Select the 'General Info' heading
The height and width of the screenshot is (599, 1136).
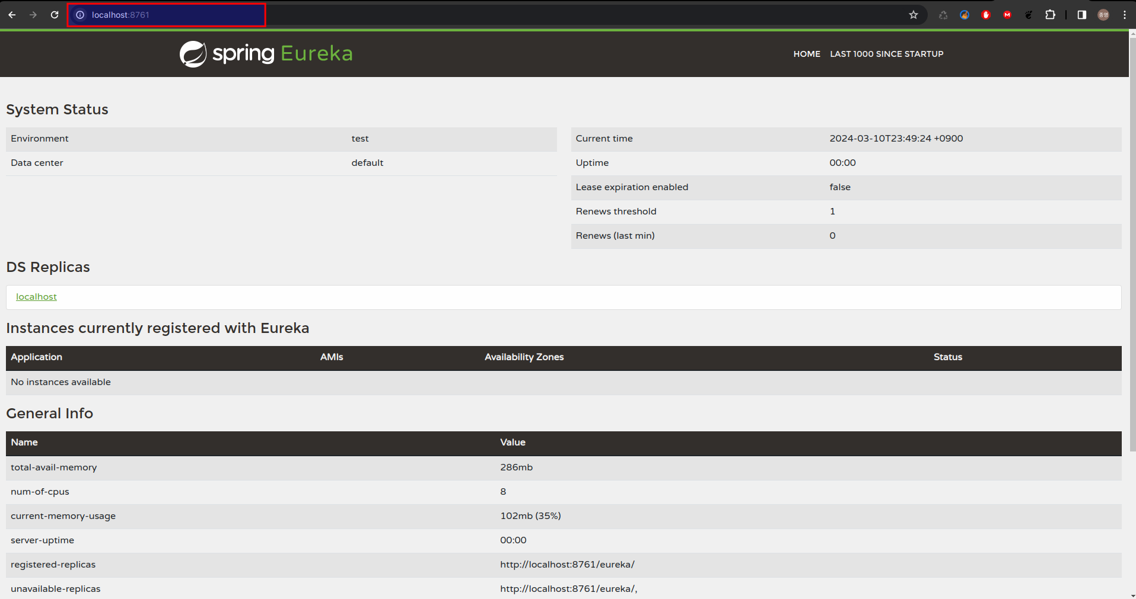click(x=50, y=414)
